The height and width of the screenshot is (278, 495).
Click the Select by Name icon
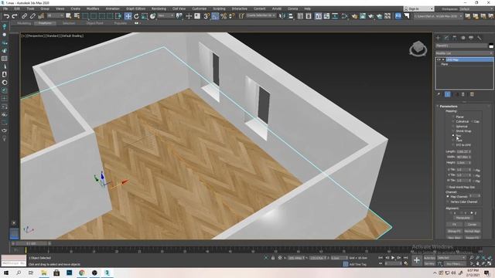77,15
